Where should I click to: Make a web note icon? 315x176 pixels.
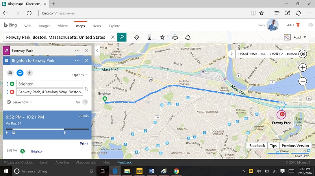click(288, 13)
